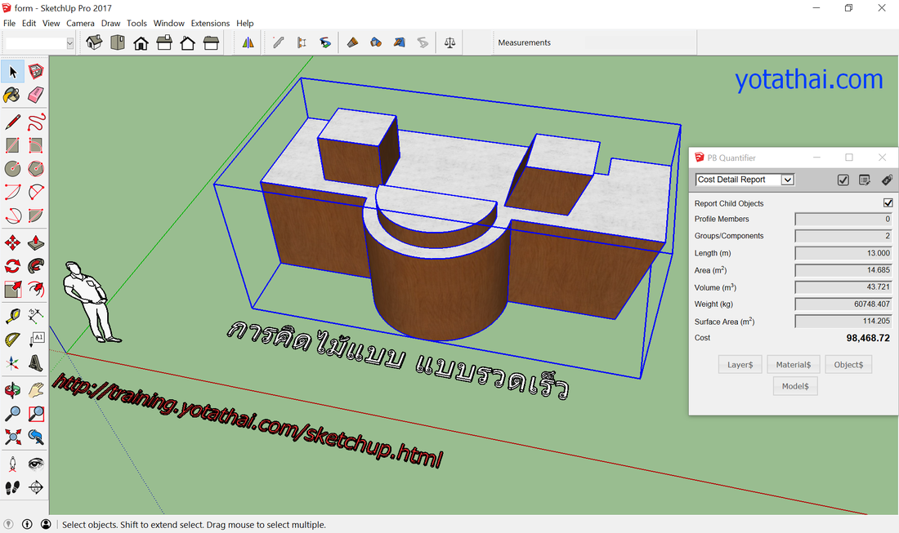Click the user account icon in status bar
The image size is (899, 533).
46,524
